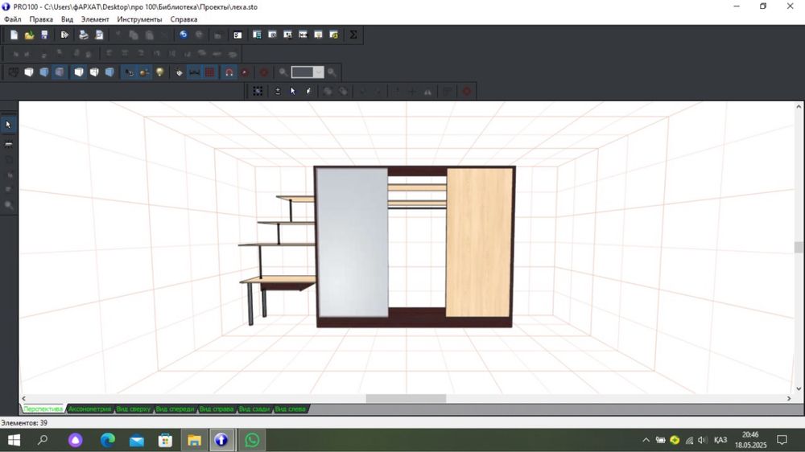Click the vertical scrollbar down arrow
The width and height of the screenshot is (805, 452).
tap(799, 389)
